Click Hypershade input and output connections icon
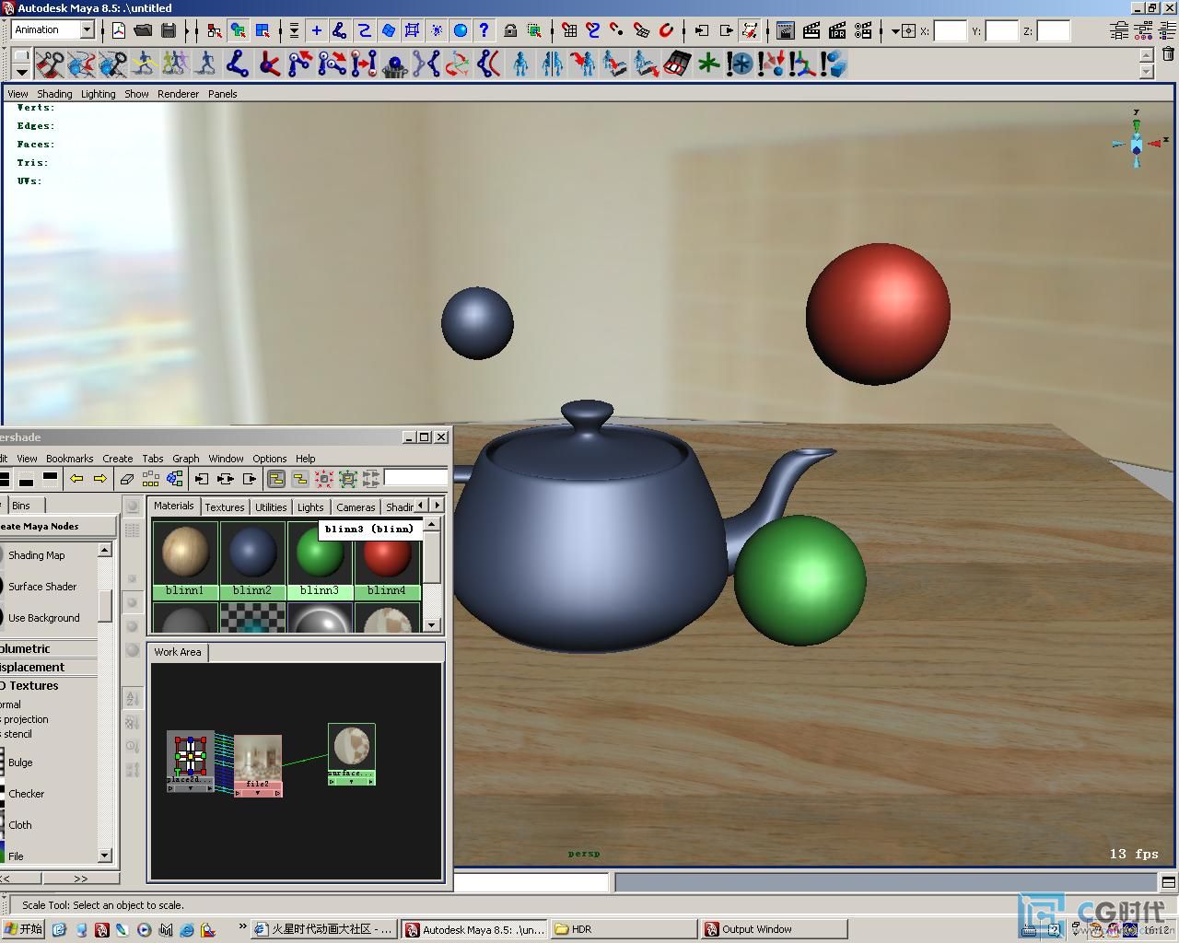The width and height of the screenshot is (1179, 943). coord(225,479)
